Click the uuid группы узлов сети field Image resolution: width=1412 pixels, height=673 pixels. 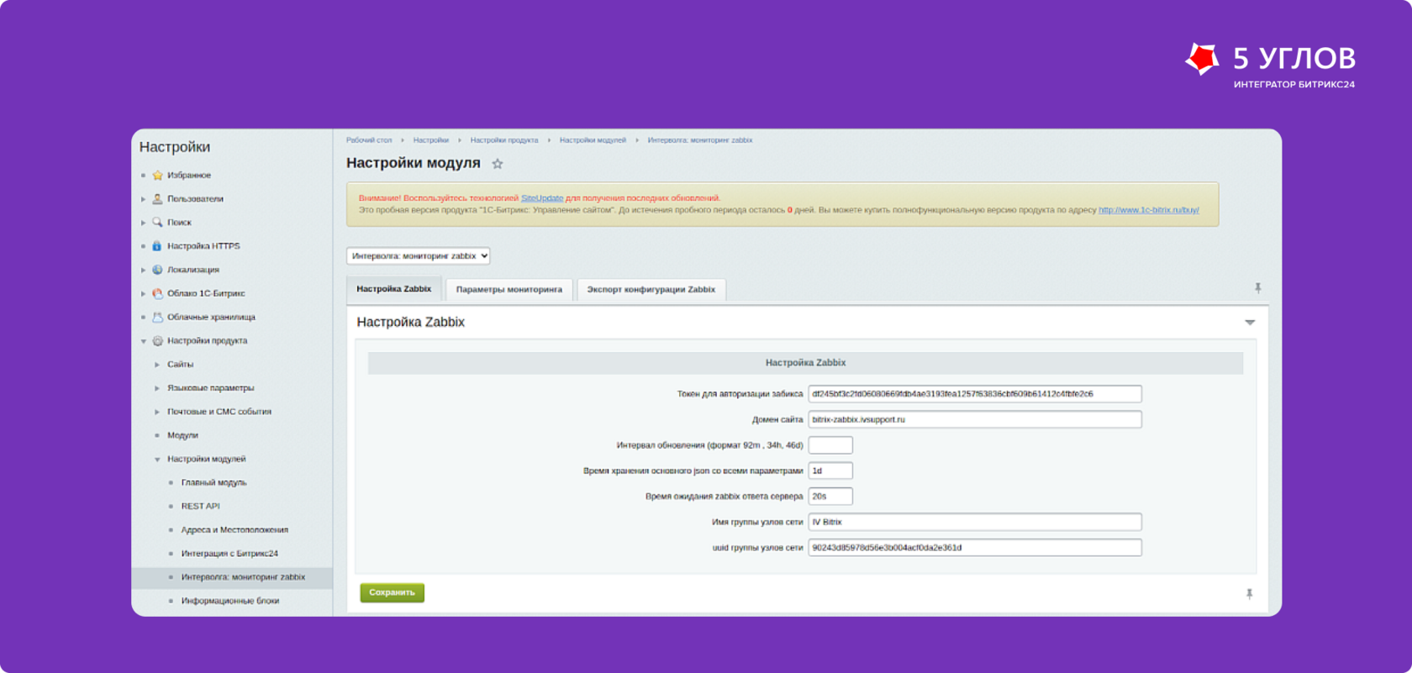click(975, 548)
